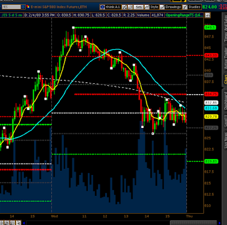Click the red 843.33 price label
The height and width of the screenshot is (225, 227).
point(211,55)
